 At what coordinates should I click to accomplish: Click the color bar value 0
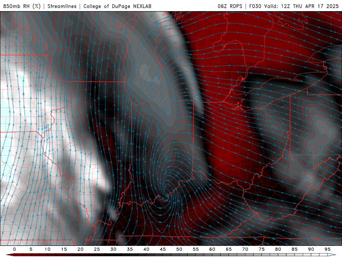pyautogui.click(x=15, y=249)
